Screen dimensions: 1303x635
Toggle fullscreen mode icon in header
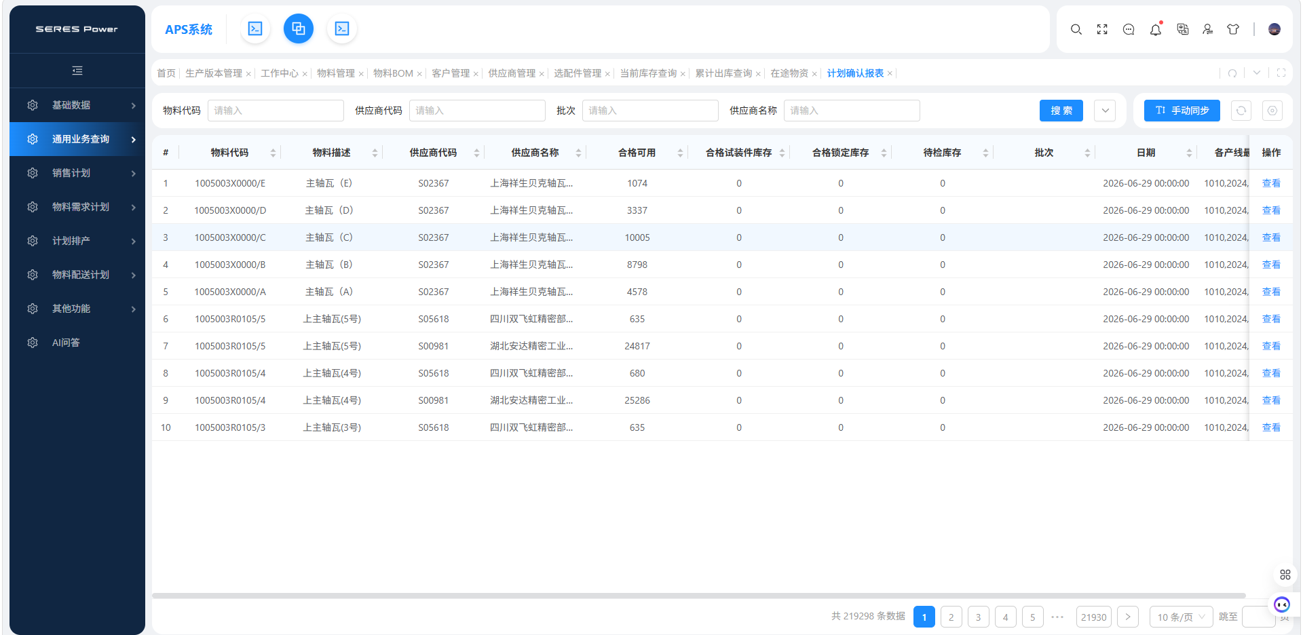1102,29
